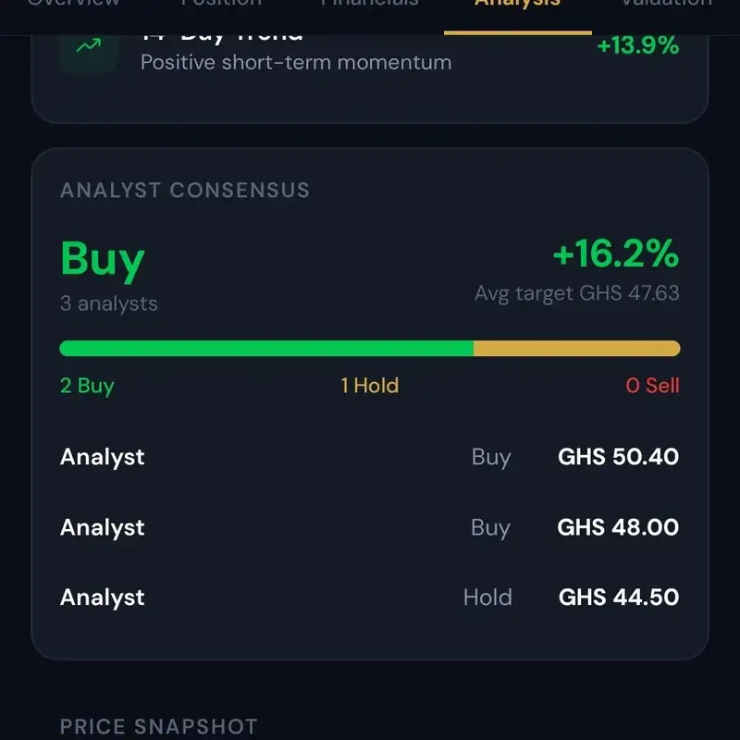Tap the Avg target GHS 47.63 label
Image resolution: width=740 pixels, height=740 pixels.
click(577, 293)
